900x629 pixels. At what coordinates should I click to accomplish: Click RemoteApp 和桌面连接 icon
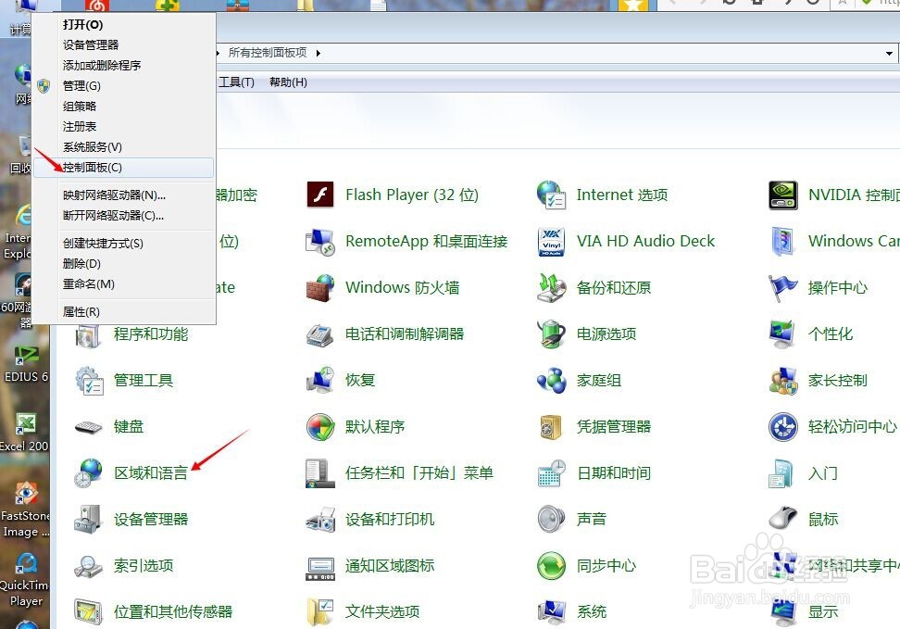[319, 241]
